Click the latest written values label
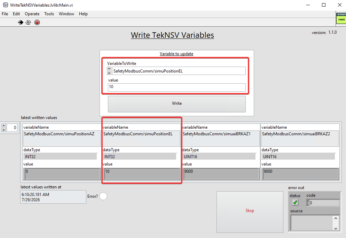Viewport: 346px width, 238px height. 39,118
